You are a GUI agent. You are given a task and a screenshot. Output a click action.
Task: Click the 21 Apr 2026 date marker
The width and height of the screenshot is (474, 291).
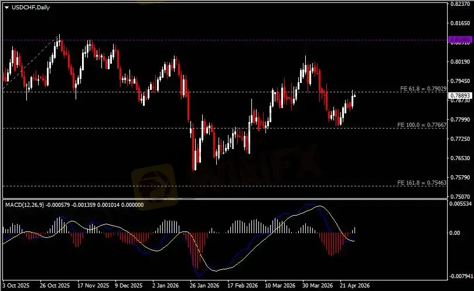coord(353,286)
